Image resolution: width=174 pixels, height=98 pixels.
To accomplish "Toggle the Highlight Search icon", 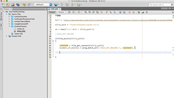I will point(97,12).
